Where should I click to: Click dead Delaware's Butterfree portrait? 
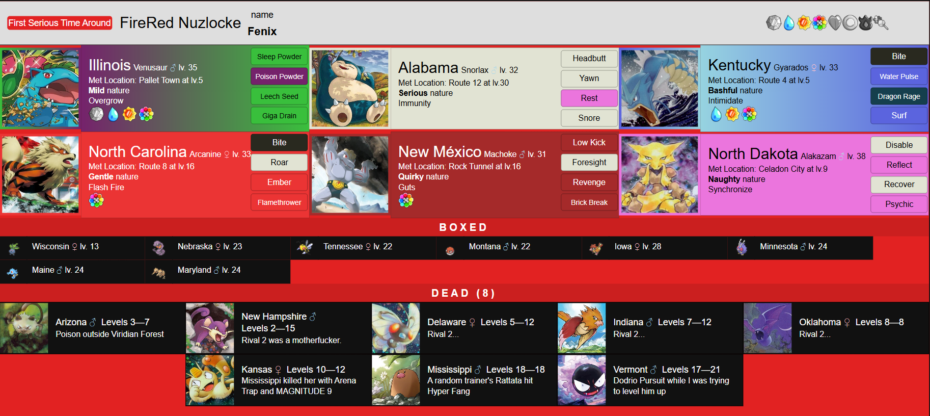[x=396, y=328]
